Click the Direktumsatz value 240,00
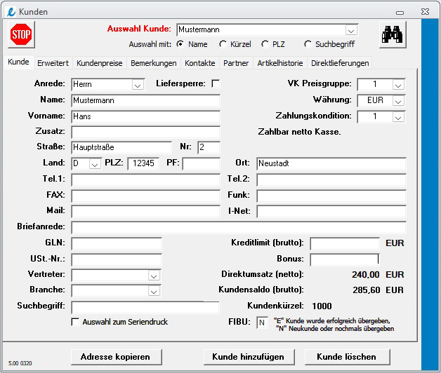Viewport: 441px width, 373px height. (366, 275)
